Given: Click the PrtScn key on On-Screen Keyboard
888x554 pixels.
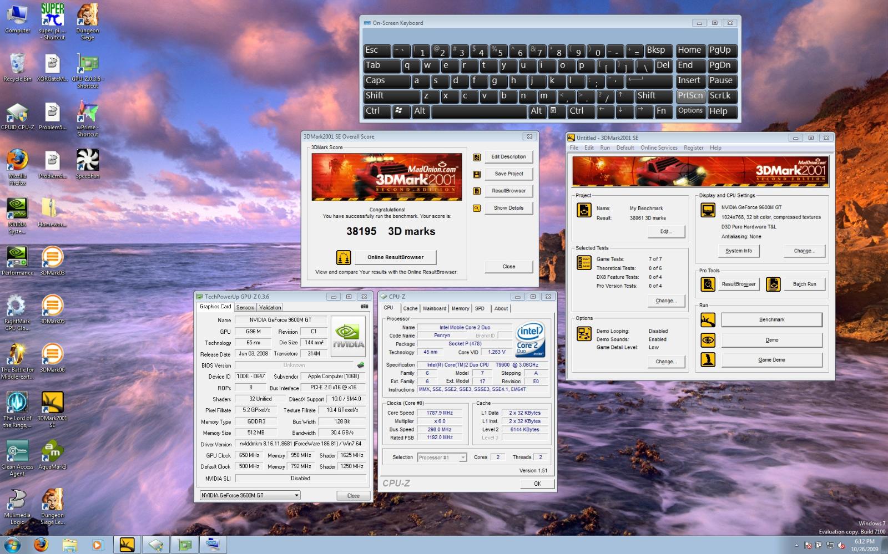Looking at the screenshot, I should 690,96.
